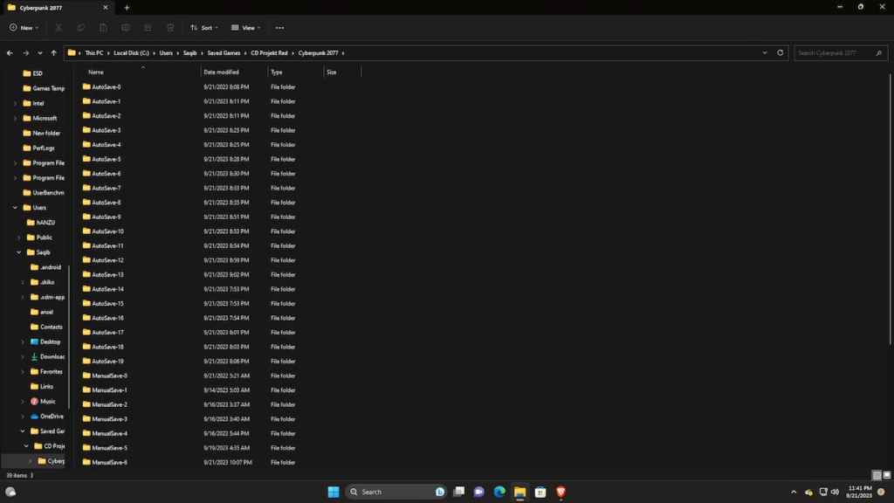Open the Chat app in taskbar
This screenshot has height=503, width=894.
coord(479,492)
